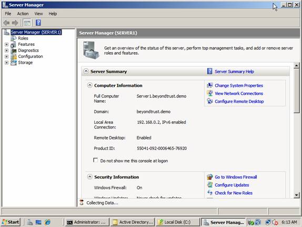This screenshot has height=227, width=302.
Task: Open the Help toolbar question-mark icon
Action: pos(38,23)
